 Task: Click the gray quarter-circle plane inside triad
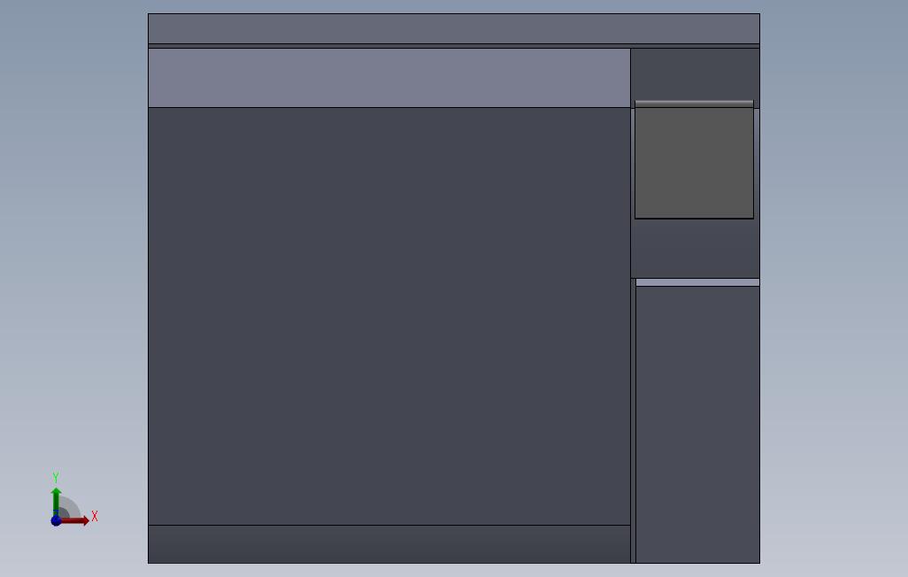pyautogui.click(x=70, y=507)
